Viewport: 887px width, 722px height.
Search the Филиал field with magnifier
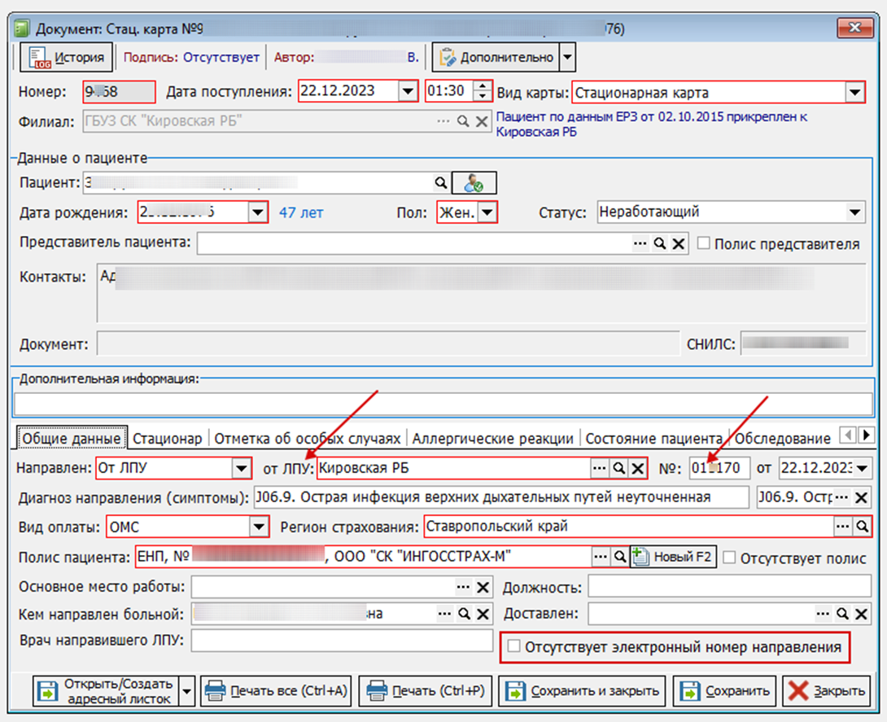click(x=463, y=121)
